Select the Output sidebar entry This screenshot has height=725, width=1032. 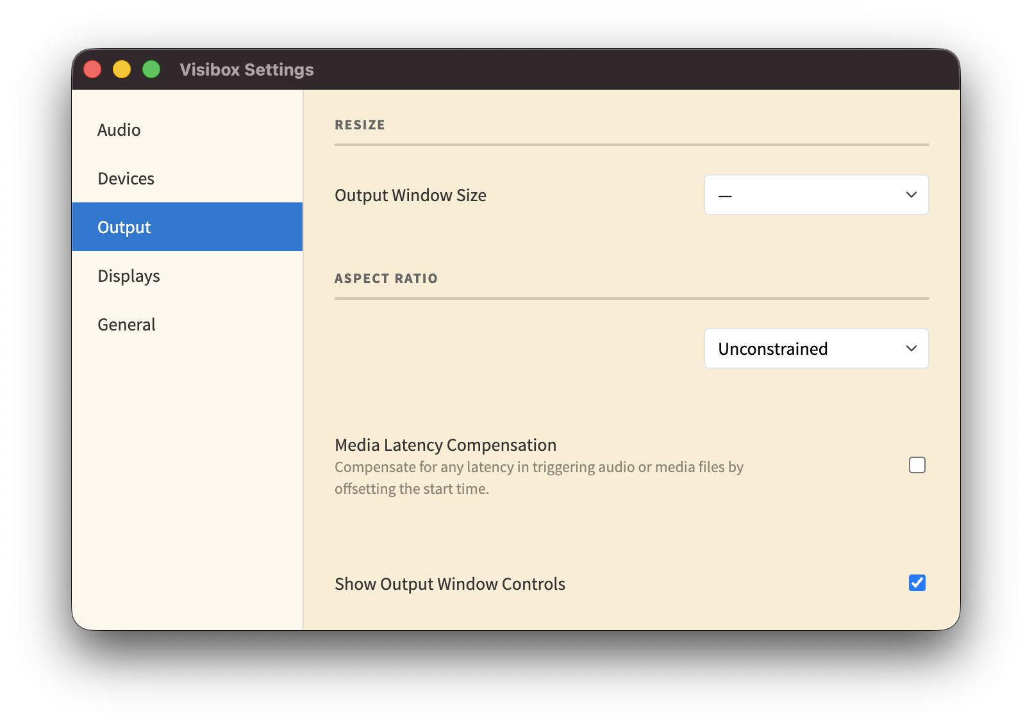[x=124, y=226]
